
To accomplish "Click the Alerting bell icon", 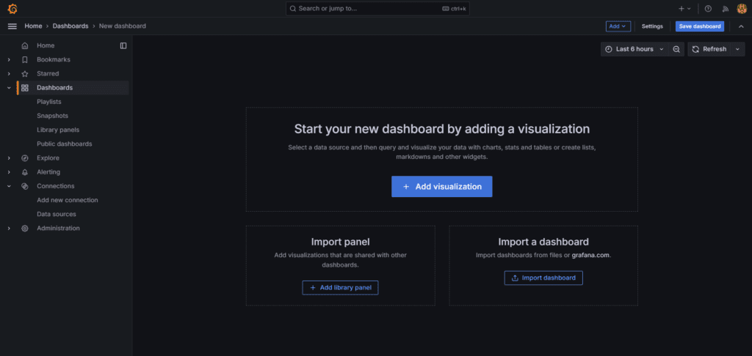I will [x=25, y=172].
